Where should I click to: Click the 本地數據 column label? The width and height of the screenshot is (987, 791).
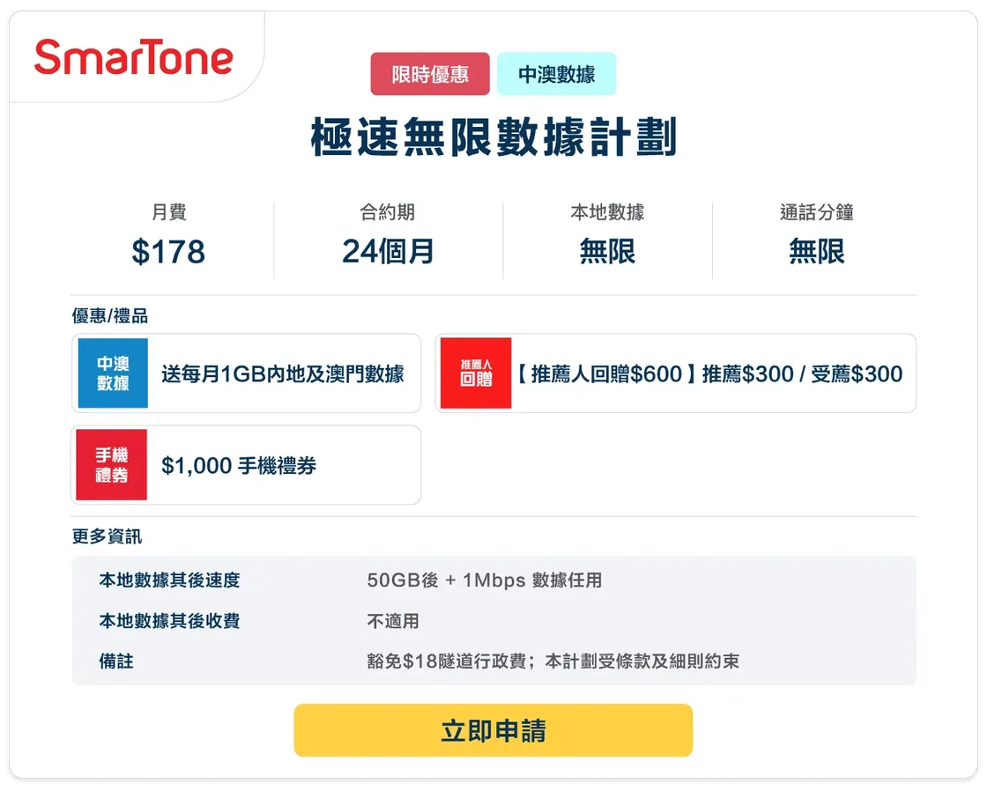pos(607,212)
